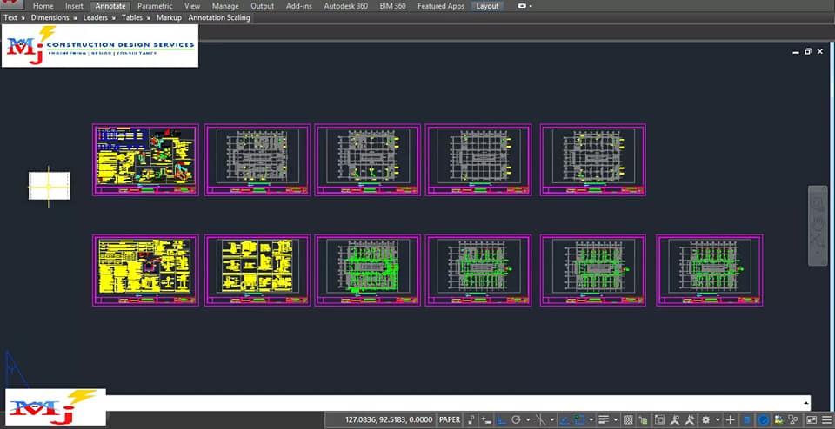Select the BIM 360 tab
835x429 pixels.
[x=392, y=6]
